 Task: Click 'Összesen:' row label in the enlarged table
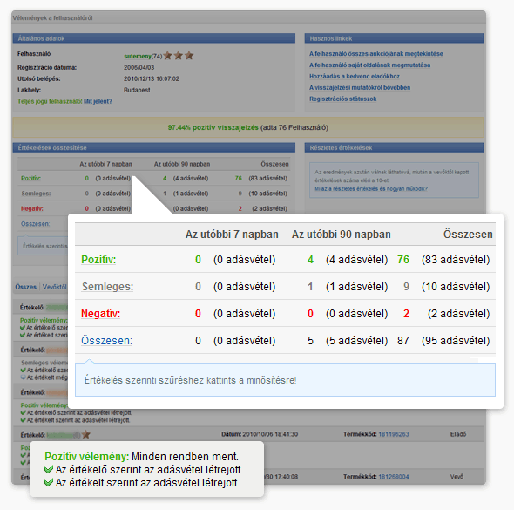click(106, 341)
